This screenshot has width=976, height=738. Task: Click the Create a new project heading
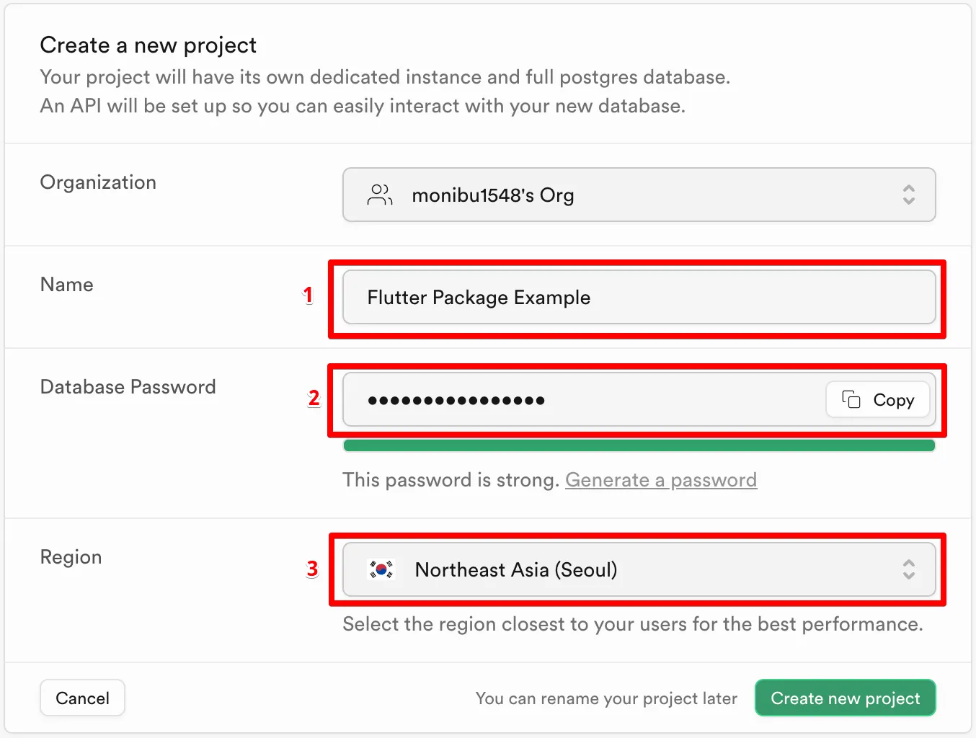tap(148, 45)
